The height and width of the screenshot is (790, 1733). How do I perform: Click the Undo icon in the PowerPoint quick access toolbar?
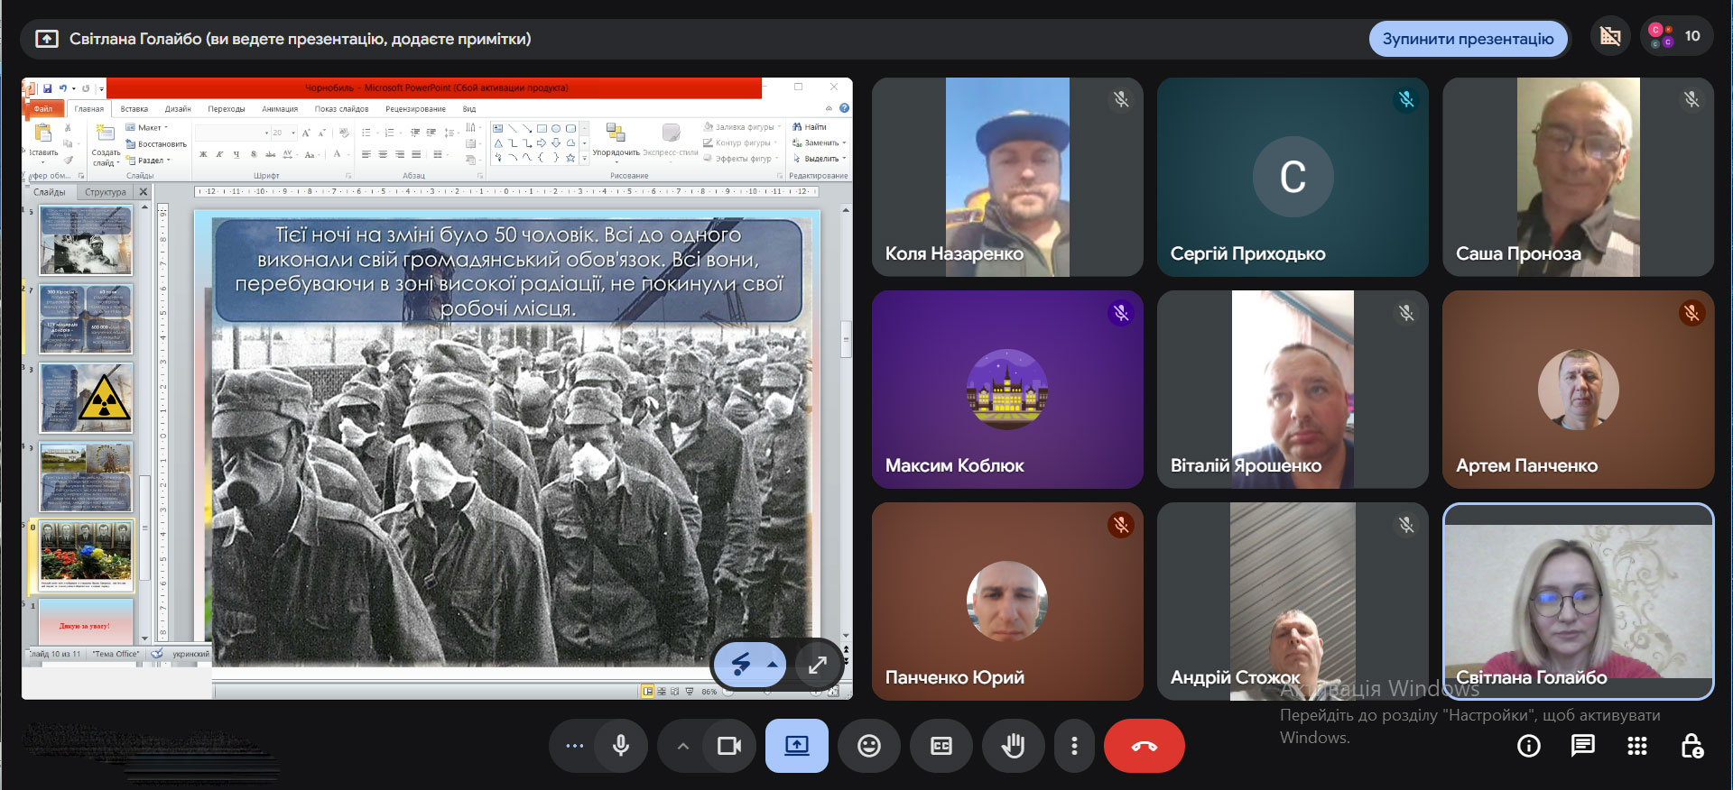coord(63,88)
